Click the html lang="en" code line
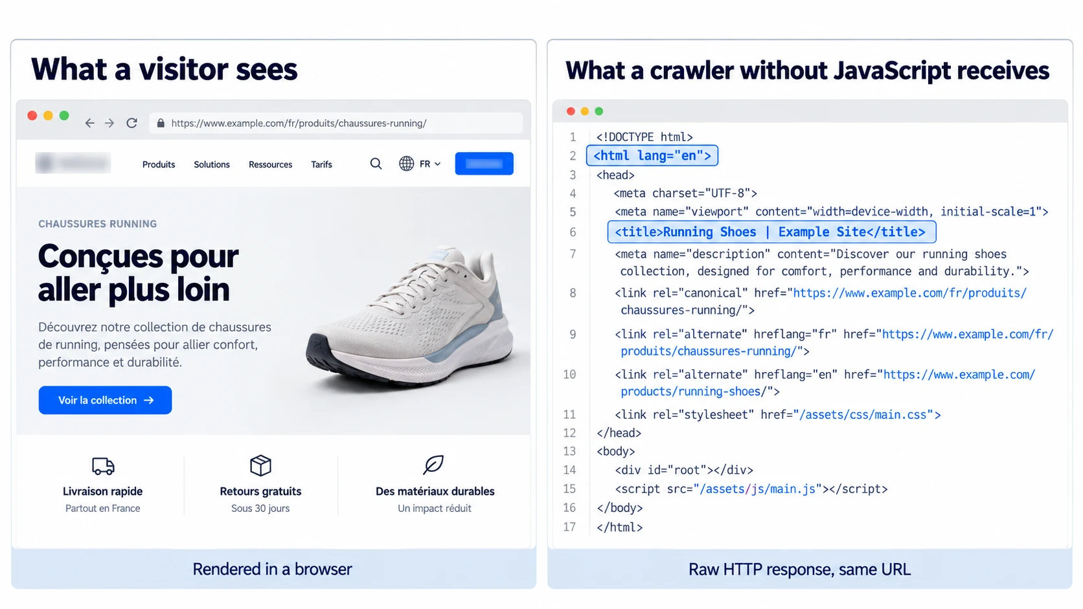This screenshot has width=1083, height=609. (x=652, y=155)
